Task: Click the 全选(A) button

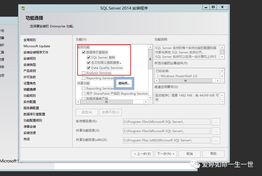Action: click(x=87, y=112)
